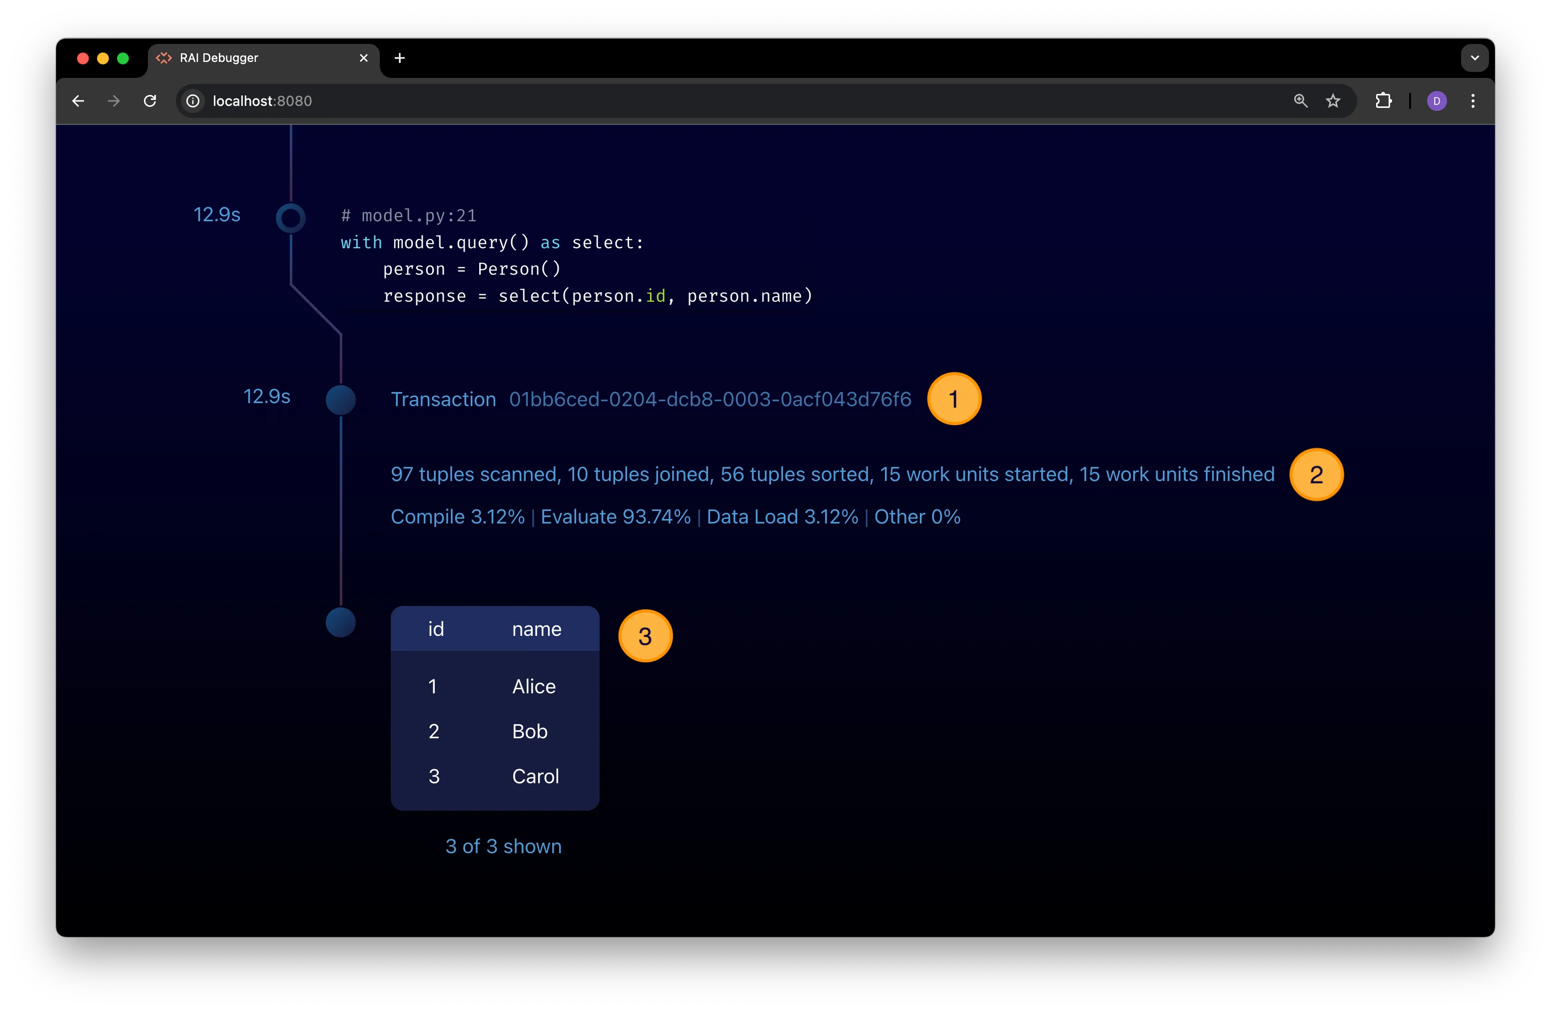Click id cell for Carol row

point(434,776)
